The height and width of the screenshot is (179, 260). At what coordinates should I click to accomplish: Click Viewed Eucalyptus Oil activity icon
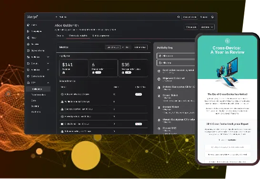(159, 120)
